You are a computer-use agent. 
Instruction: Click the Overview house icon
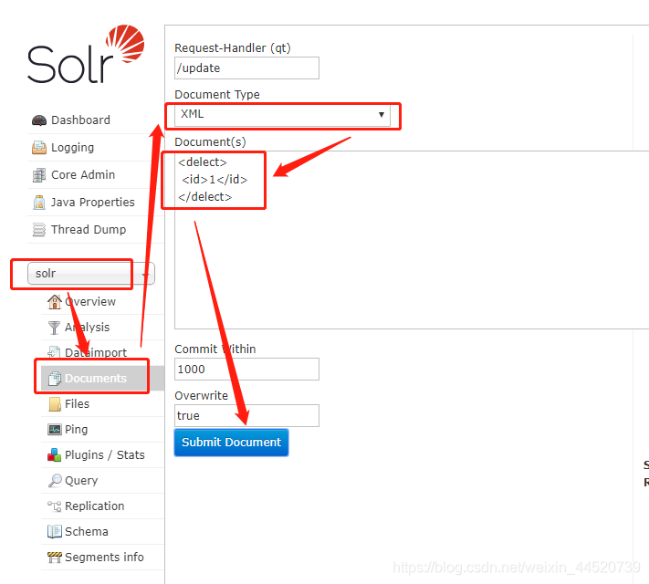54,302
